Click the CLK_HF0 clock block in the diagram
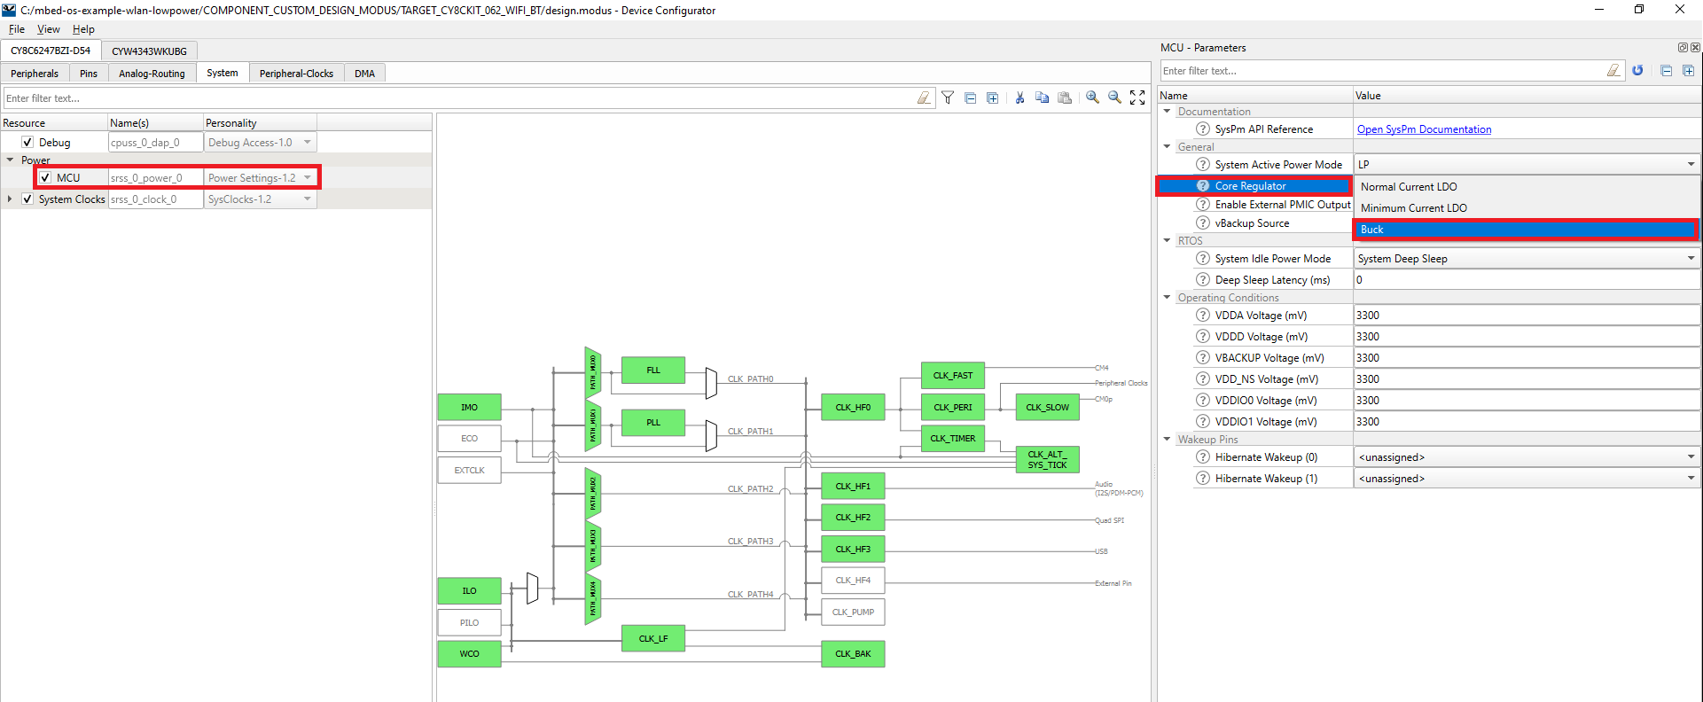 point(853,408)
